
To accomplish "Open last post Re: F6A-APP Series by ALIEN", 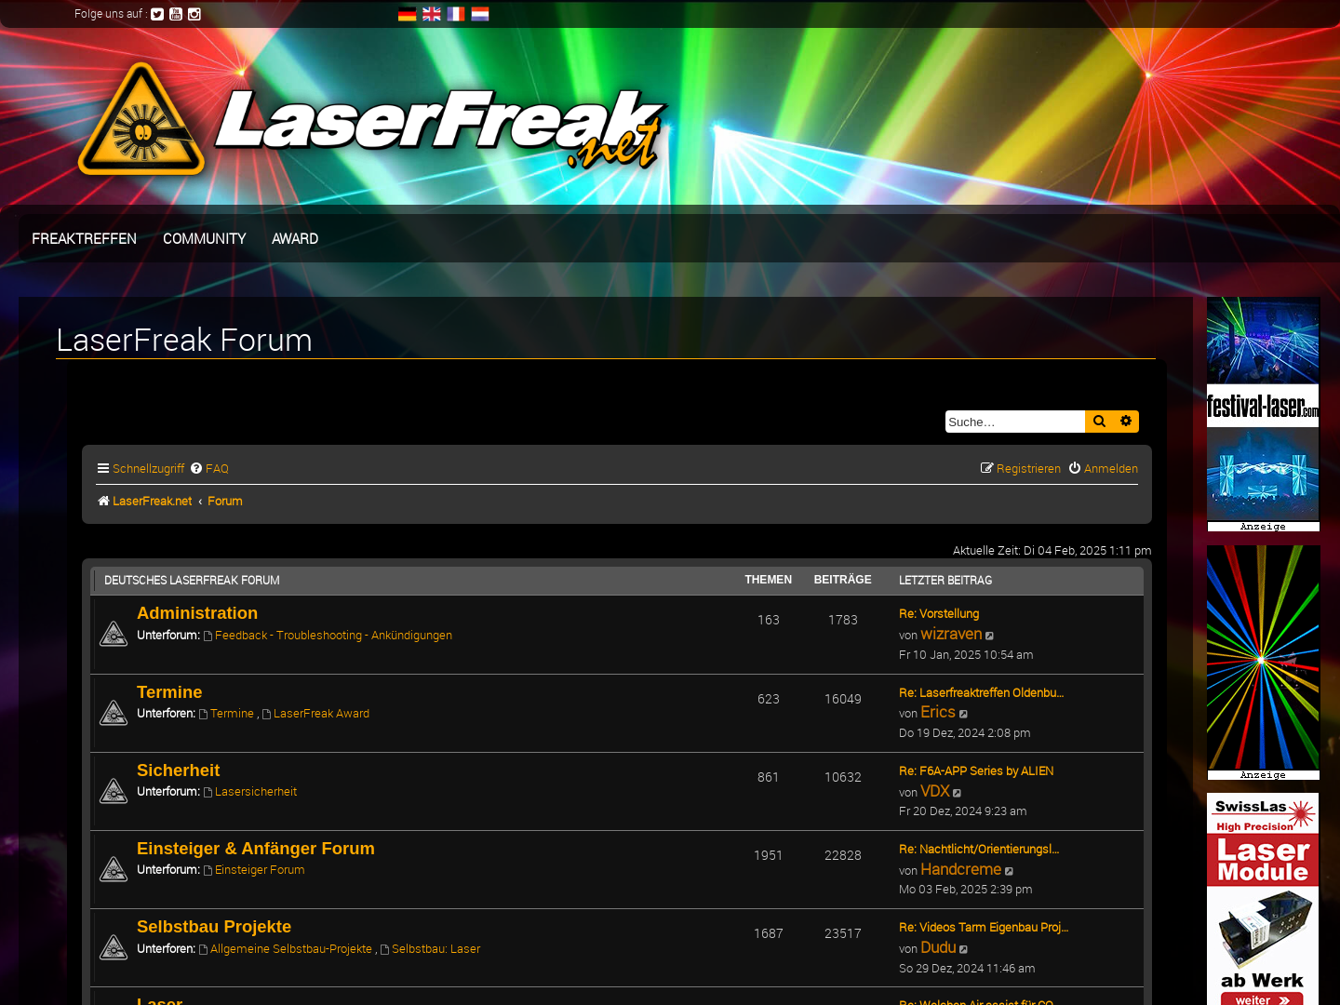I will pos(976,771).
